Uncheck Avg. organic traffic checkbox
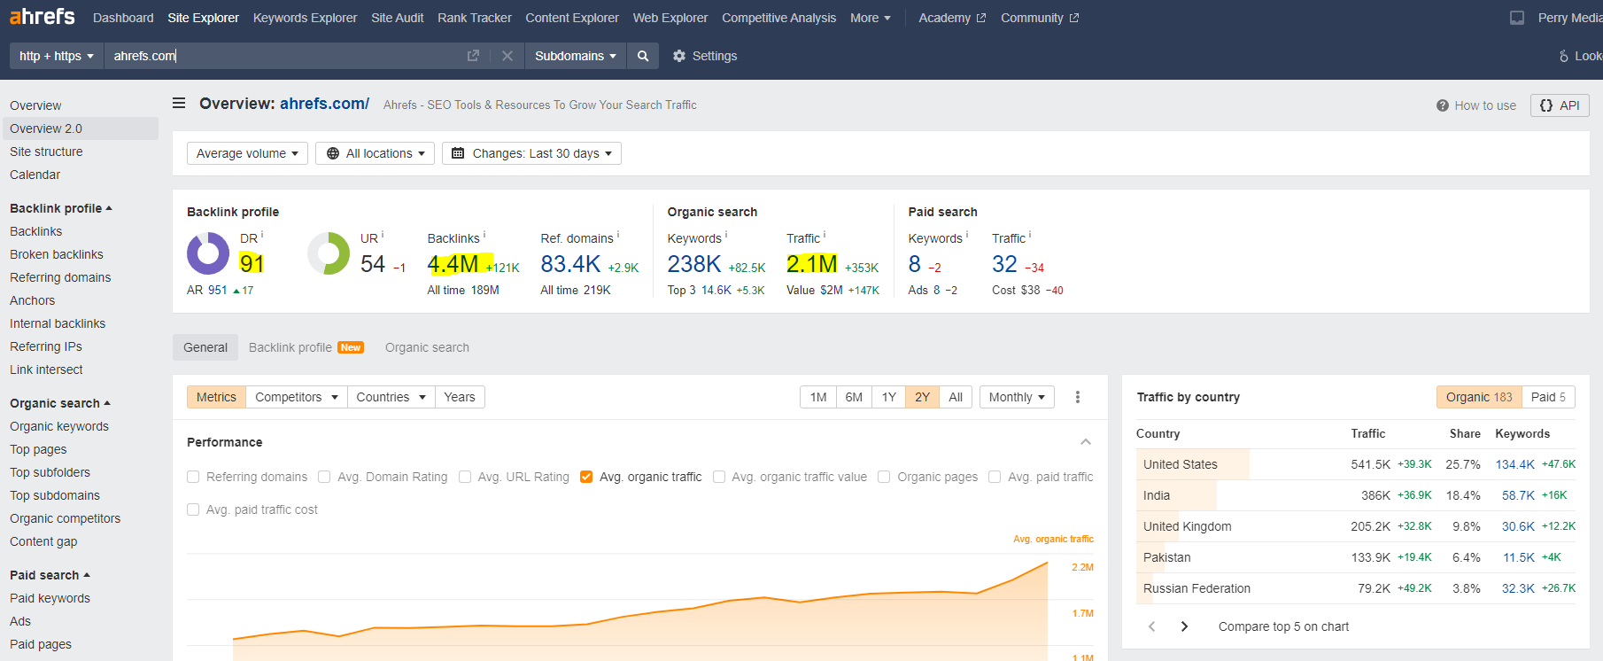Viewport: 1603px width, 661px height. (x=586, y=477)
